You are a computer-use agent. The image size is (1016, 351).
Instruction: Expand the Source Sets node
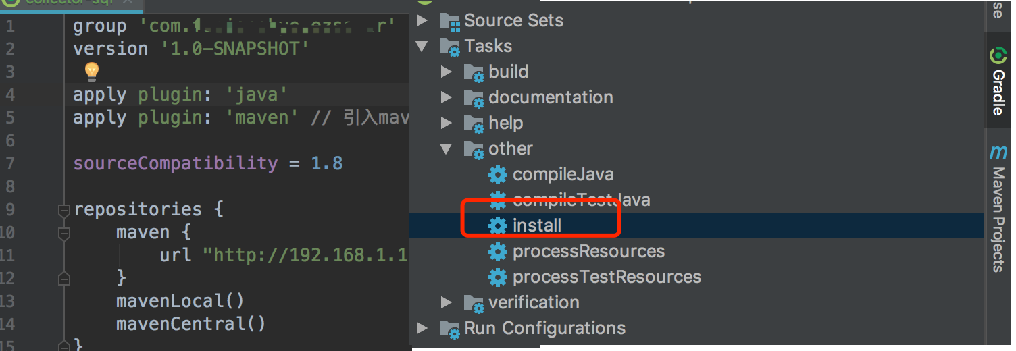coord(422,20)
